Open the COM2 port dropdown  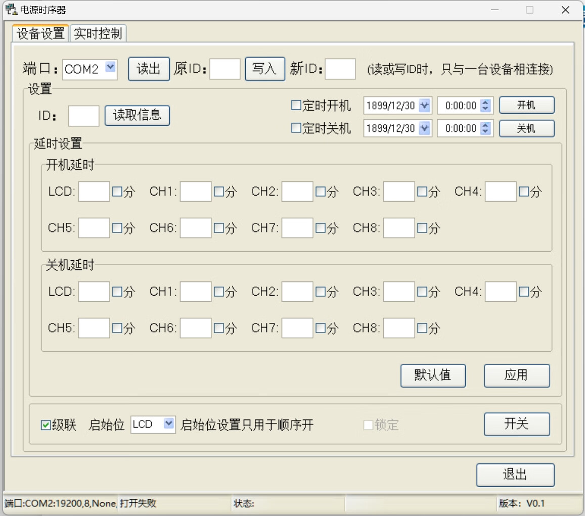coord(110,68)
